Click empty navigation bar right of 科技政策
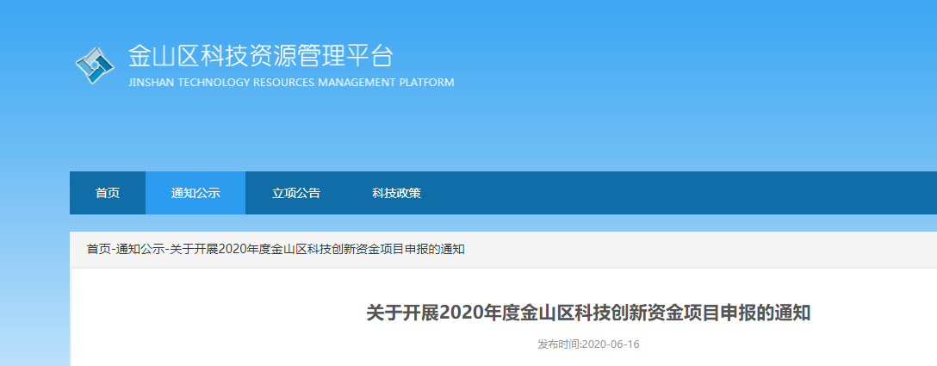This screenshot has width=937, height=366. click(689, 193)
